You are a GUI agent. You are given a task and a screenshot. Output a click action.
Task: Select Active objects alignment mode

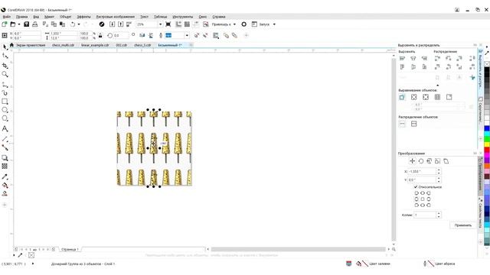pos(402,97)
